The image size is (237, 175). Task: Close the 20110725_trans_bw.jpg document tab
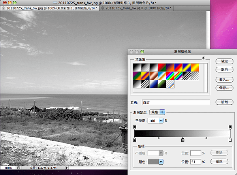(3, 8)
